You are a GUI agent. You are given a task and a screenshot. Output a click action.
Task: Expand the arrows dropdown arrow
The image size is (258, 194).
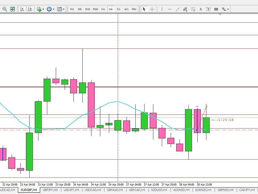pyautogui.click(x=228, y=9)
